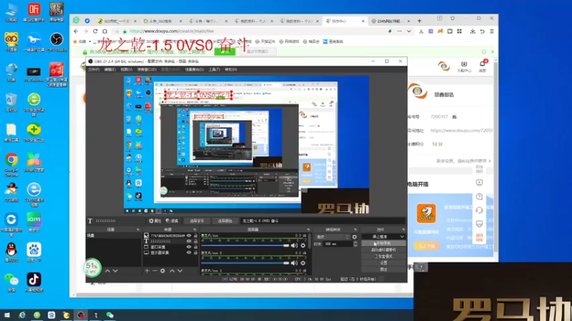Hide the image source 7747d665 layer
Image resolution: width=572 pixels, height=321 pixels.
click(189, 235)
